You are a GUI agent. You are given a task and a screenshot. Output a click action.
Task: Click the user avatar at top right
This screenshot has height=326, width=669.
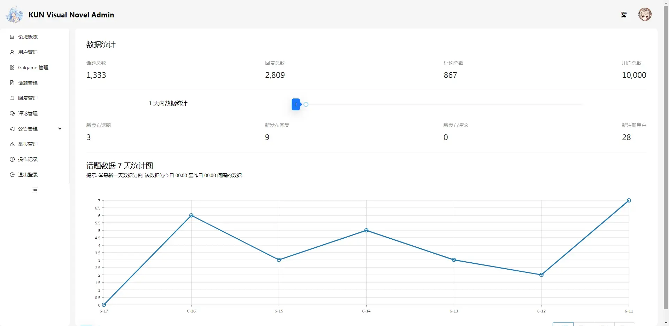point(645,15)
